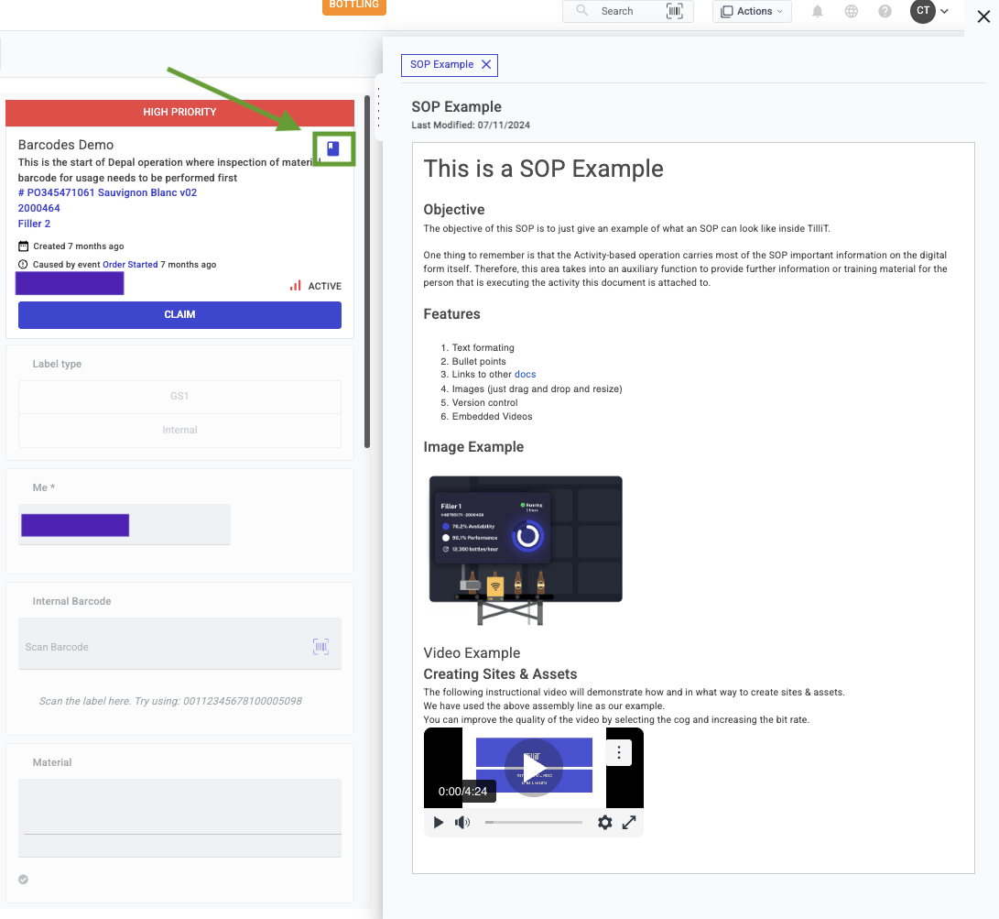Click the scan icon in Internal Barcode field

[x=320, y=647]
